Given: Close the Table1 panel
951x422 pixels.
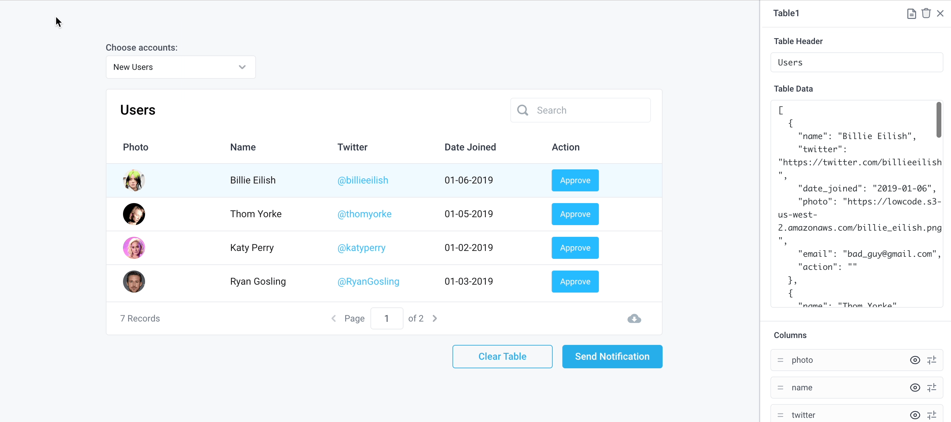Looking at the screenshot, I should coord(940,13).
